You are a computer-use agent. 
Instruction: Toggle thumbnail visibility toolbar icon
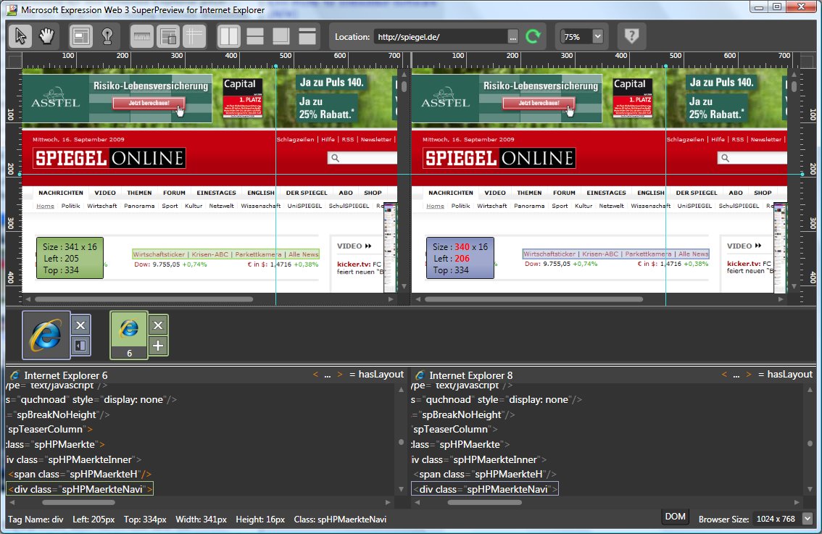click(x=167, y=36)
